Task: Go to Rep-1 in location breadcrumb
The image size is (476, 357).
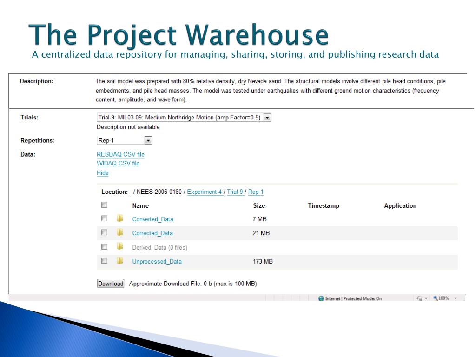Action: [256, 192]
